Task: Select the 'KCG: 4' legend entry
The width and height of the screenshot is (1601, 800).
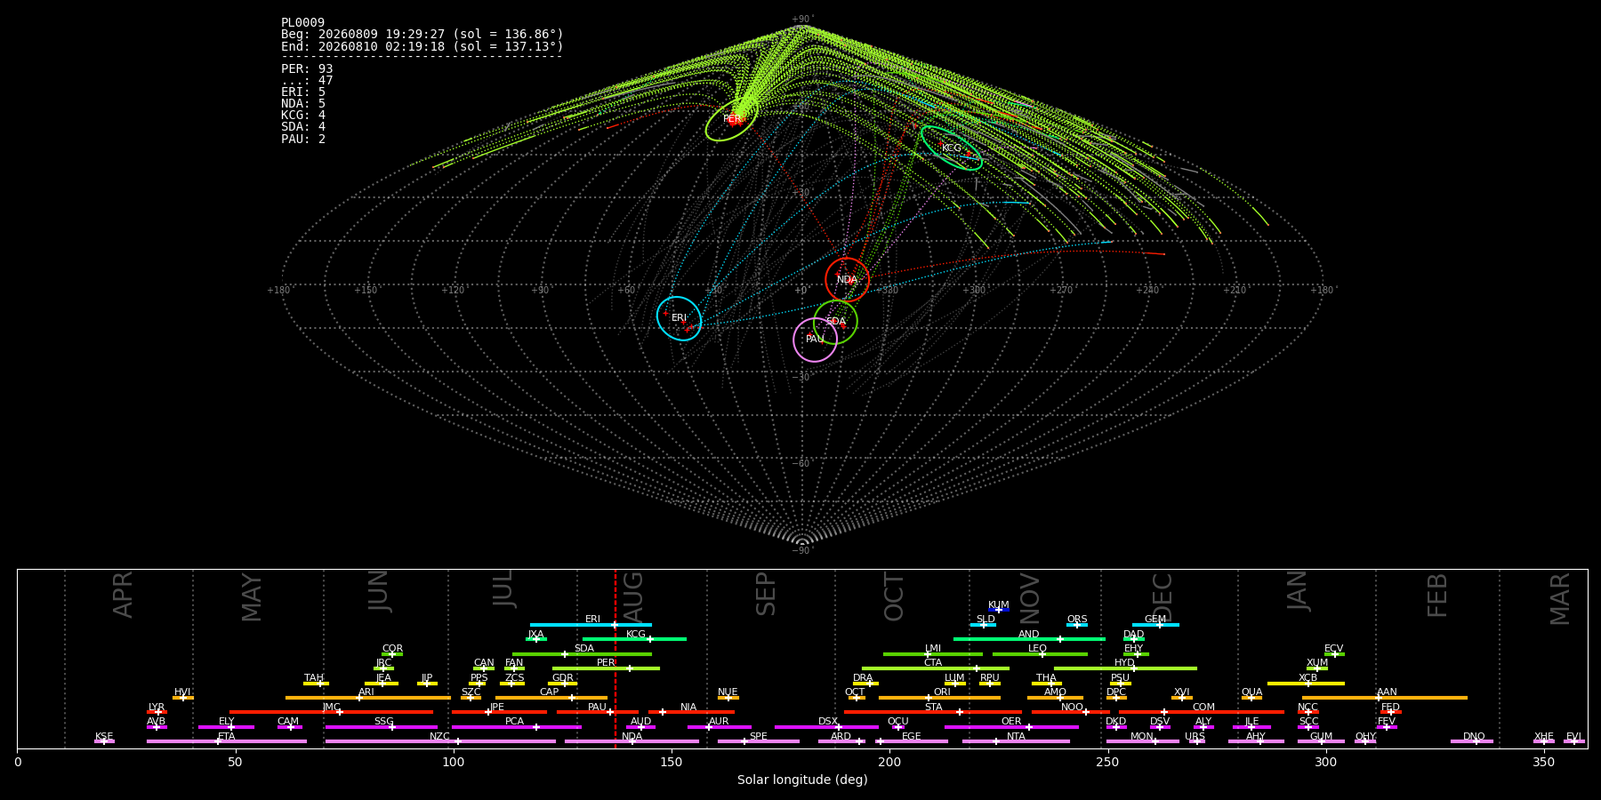Action: coord(303,116)
